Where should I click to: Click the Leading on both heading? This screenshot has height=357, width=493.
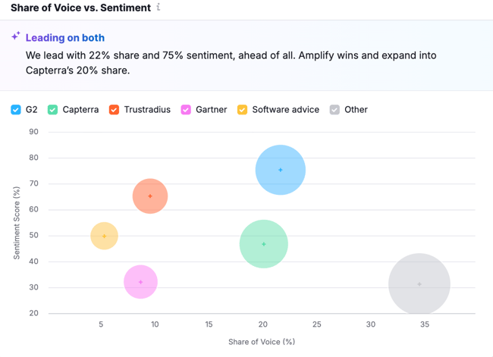point(65,38)
